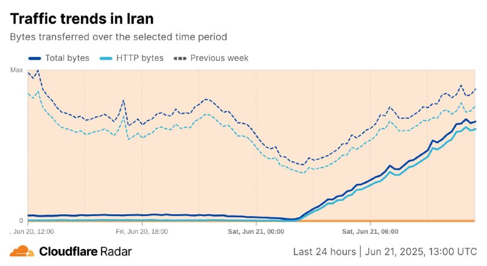
Task: Toggle the Previous week series label
Action: 219,58
